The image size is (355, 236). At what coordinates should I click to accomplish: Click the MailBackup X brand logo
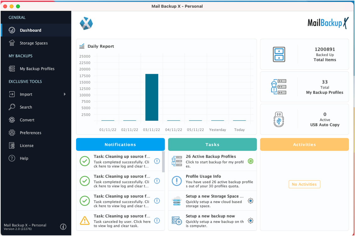328,23
